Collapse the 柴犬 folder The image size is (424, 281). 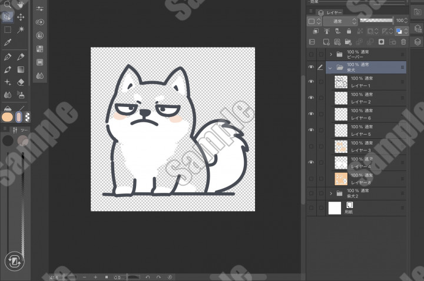tap(330, 68)
